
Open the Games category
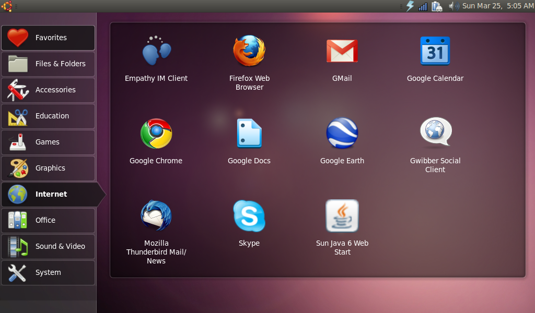(48, 142)
